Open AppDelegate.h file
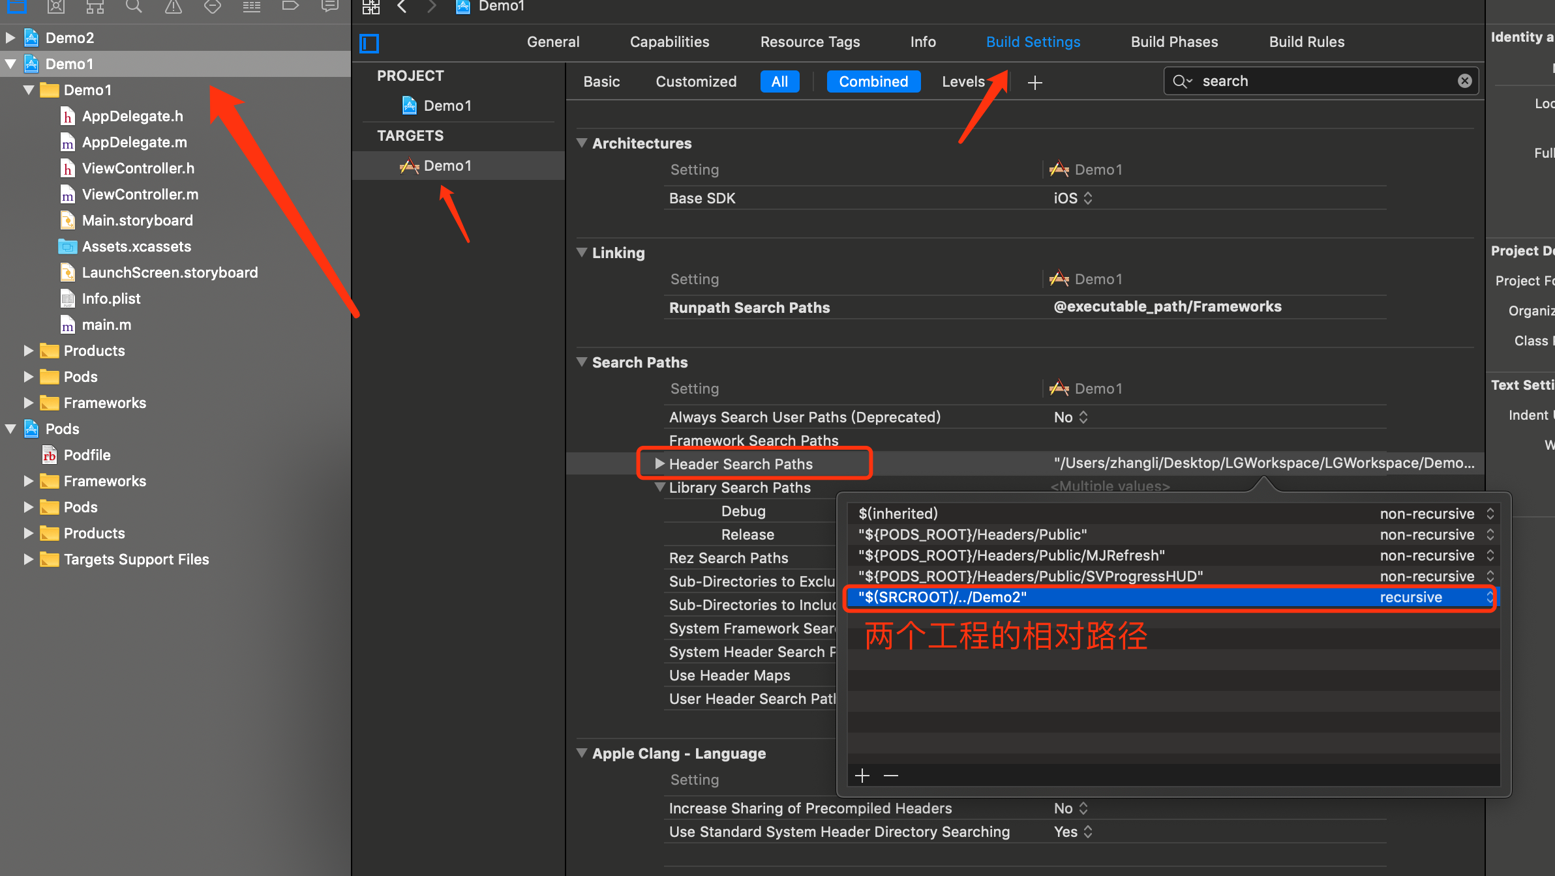This screenshot has height=876, width=1555. tap(132, 116)
